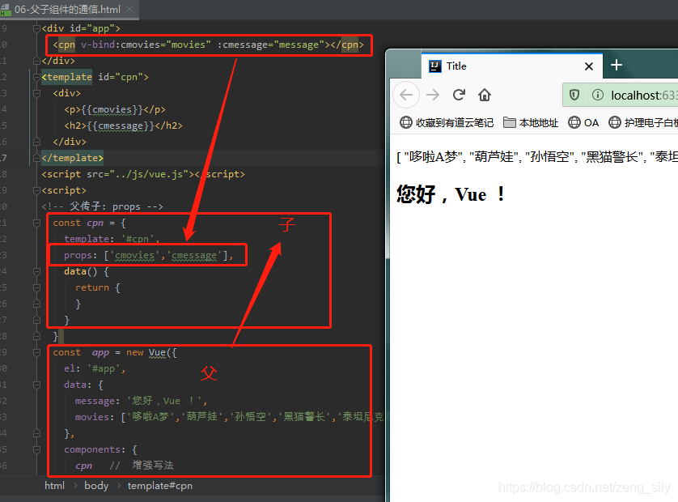
Task: Collapse the return block fold marker
Action: (36, 287)
